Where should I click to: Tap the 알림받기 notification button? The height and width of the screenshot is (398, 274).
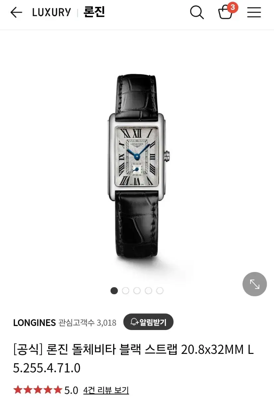pyautogui.click(x=148, y=322)
